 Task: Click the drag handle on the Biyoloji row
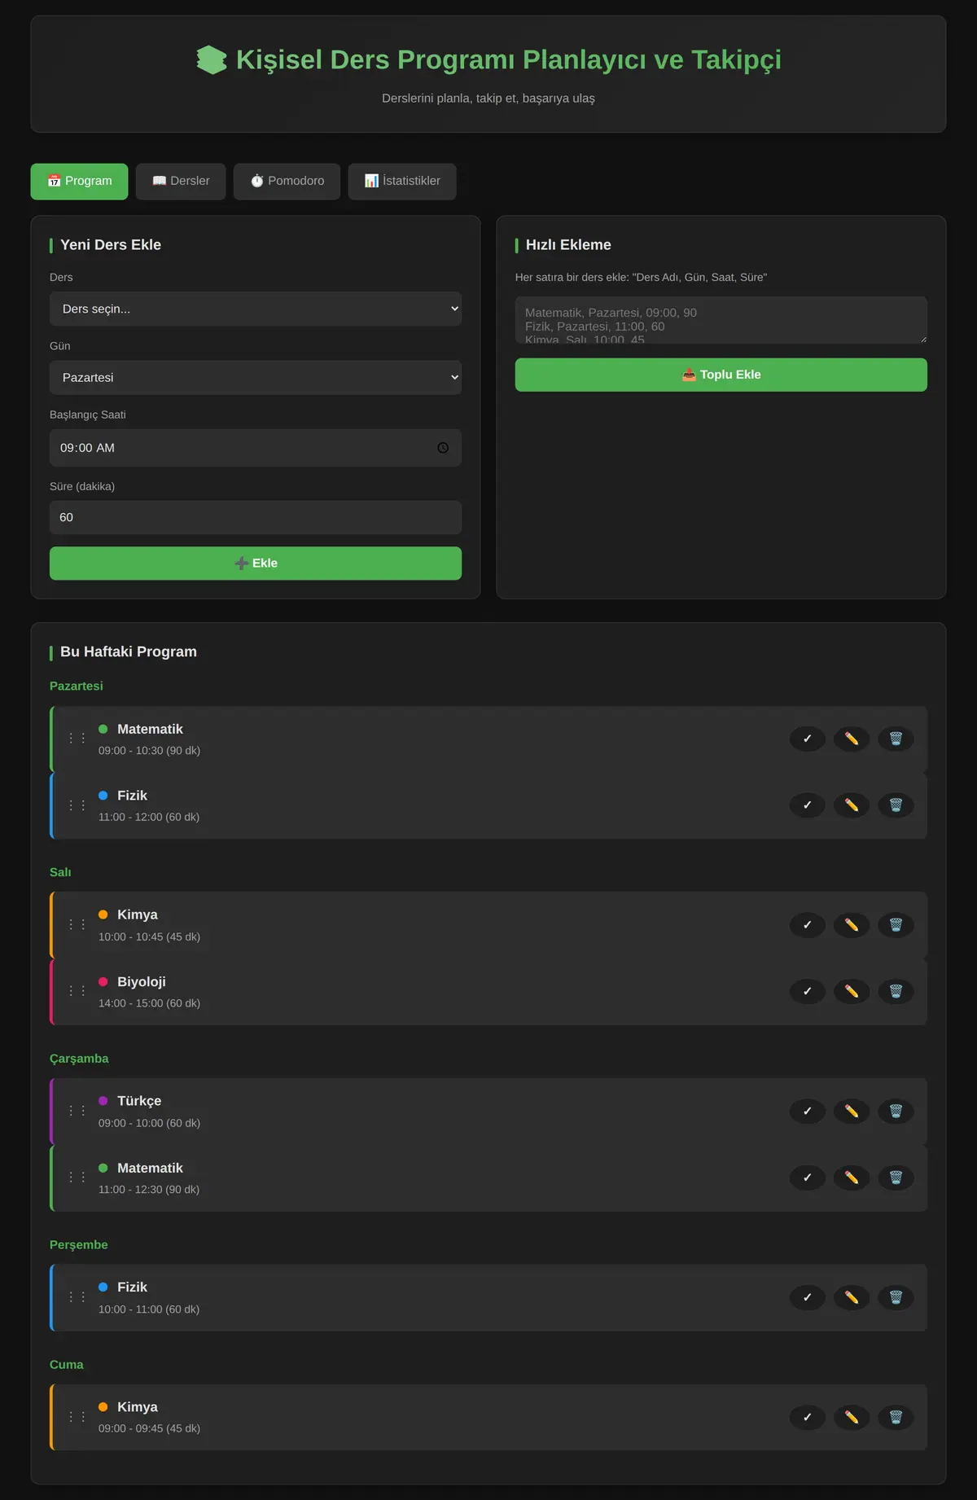tap(77, 991)
